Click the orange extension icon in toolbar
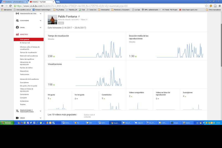This screenshot has width=222, height=148. 211,6
